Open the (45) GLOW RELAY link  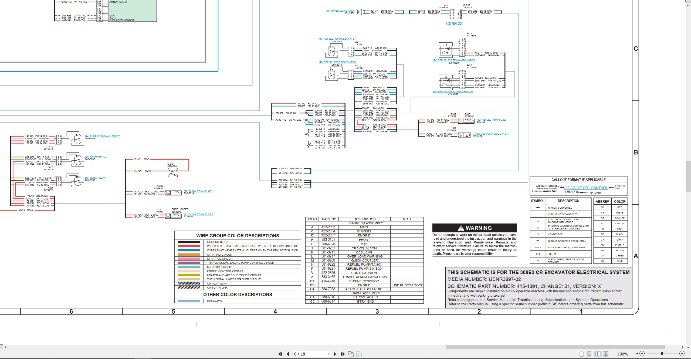point(95,178)
